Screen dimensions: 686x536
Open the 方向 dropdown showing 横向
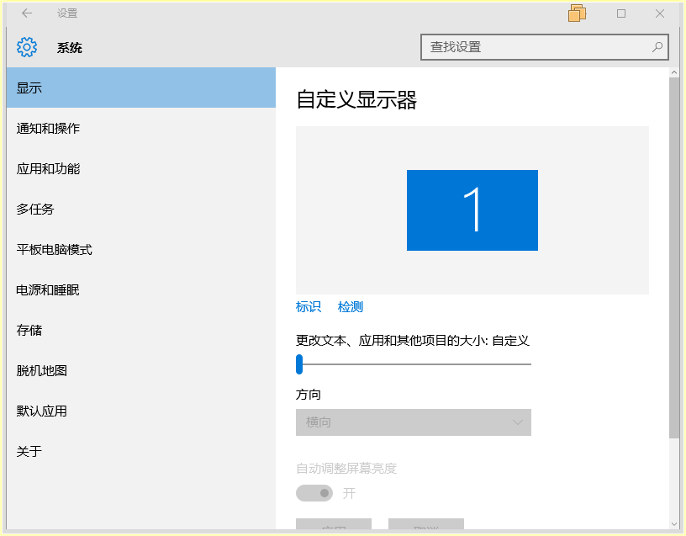pos(414,422)
